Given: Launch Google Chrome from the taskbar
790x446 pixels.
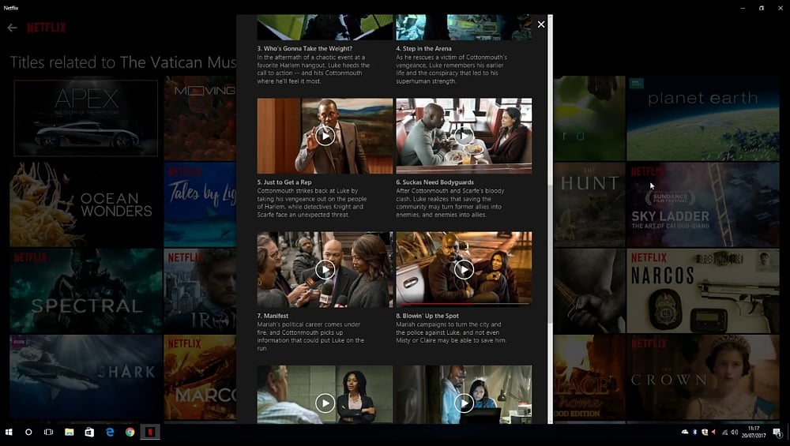Looking at the screenshot, I should coord(130,432).
